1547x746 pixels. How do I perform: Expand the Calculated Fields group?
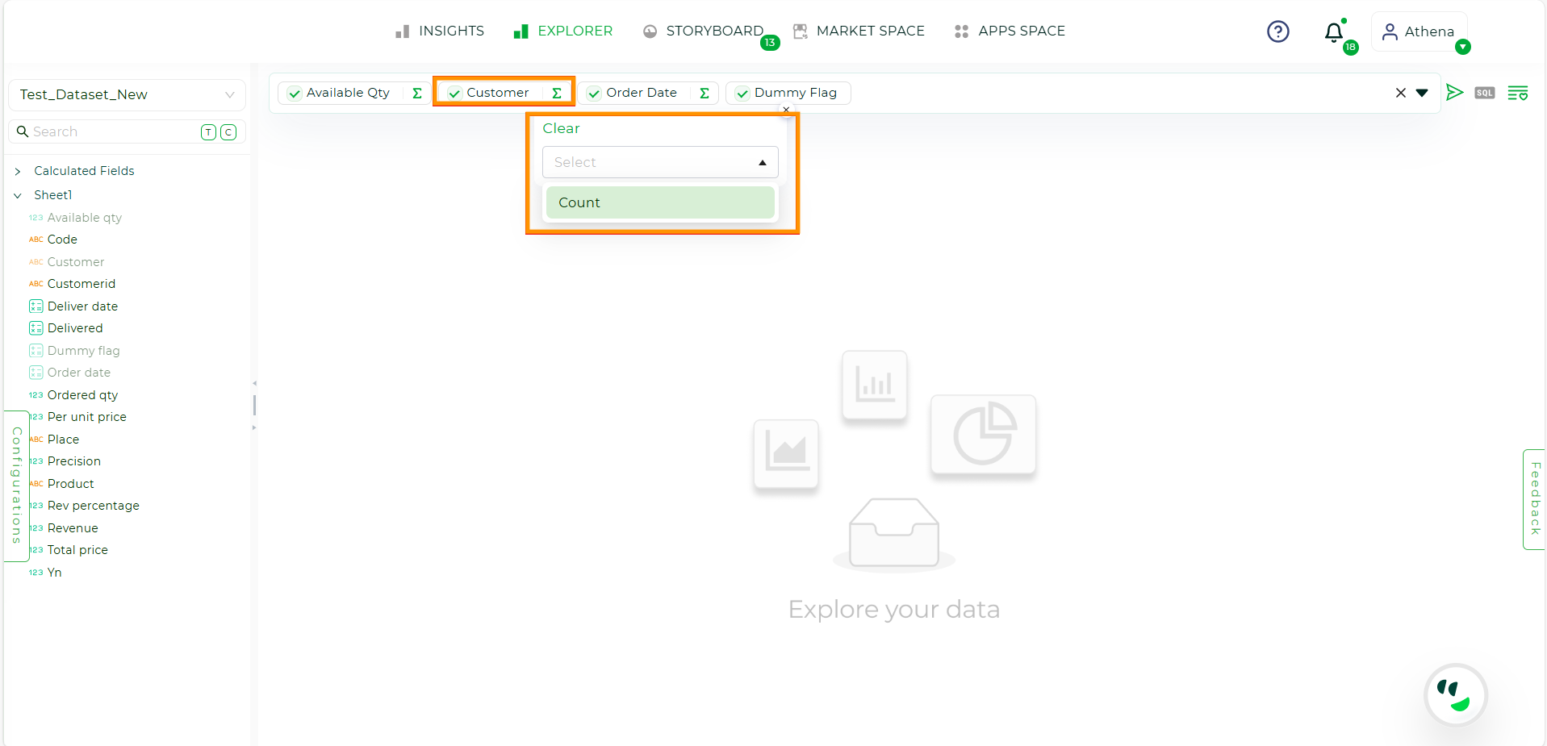(x=18, y=171)
